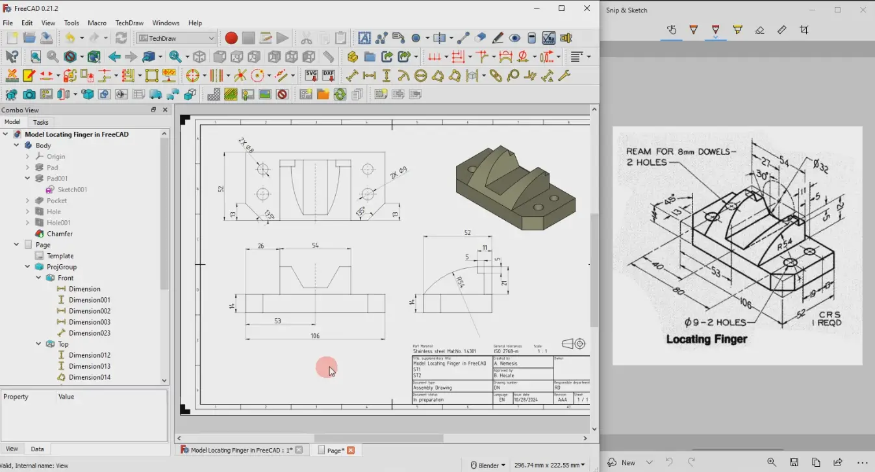The height and width of the screenshot is (472, 875).
Task: Select the angle dimension tool
Action: click(455, 75)
